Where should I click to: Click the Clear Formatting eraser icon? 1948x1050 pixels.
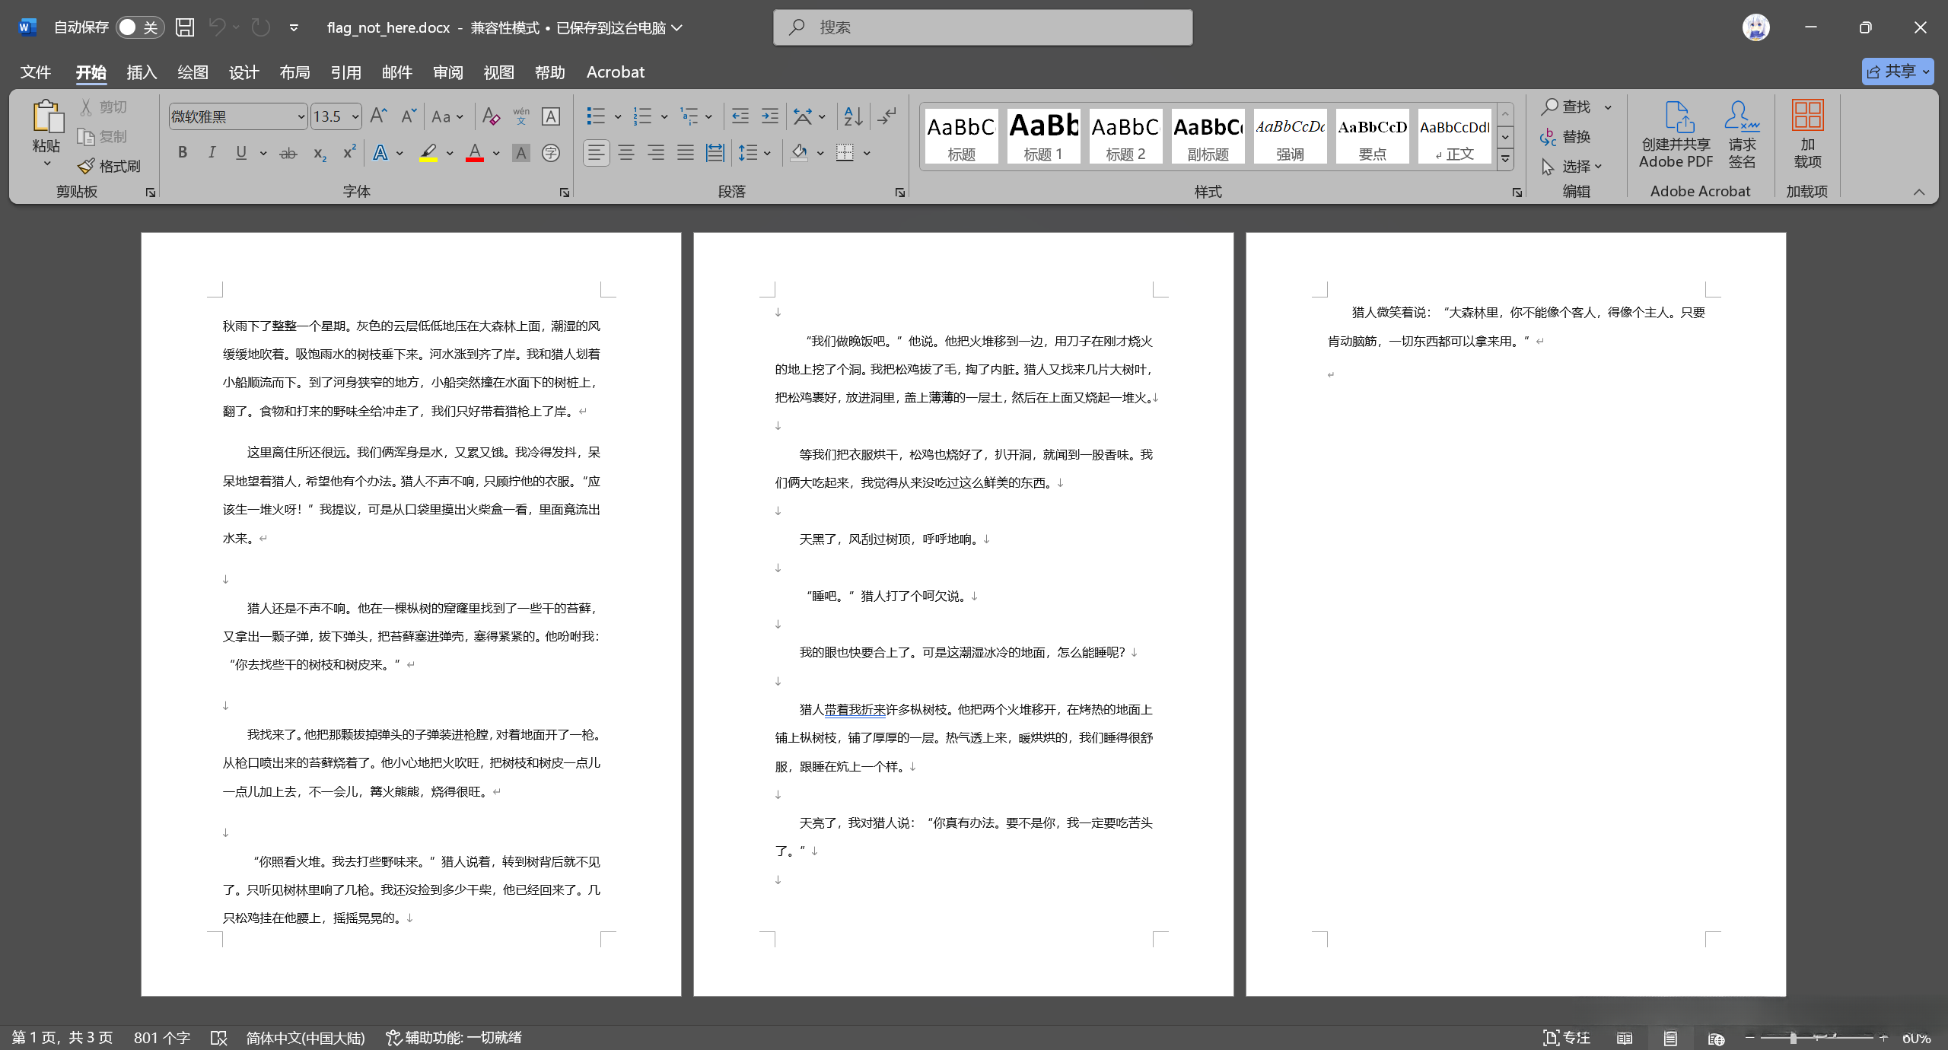coord(491,116)
